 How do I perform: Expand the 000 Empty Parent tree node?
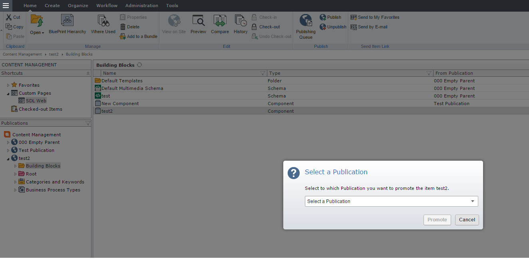8,143
